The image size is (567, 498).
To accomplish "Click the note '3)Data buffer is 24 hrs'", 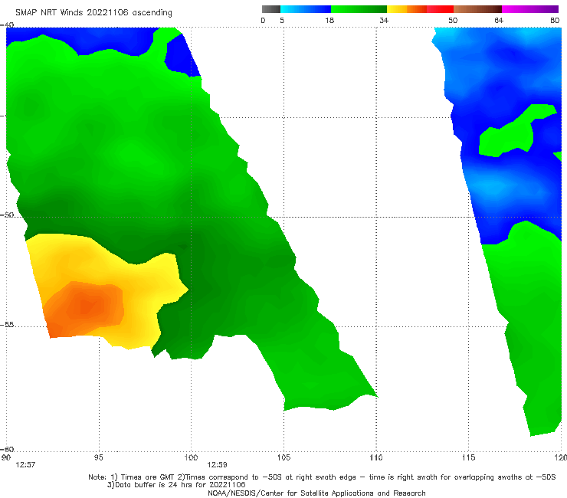I will click(176, 485).
